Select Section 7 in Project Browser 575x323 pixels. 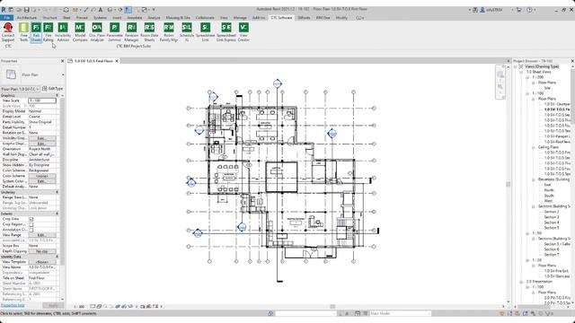(x=552, y=255)
